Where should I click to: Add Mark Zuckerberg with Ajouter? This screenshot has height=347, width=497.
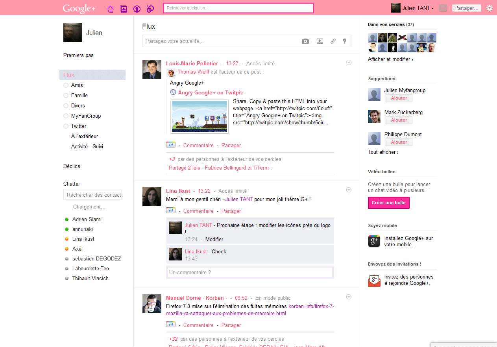click(x=399, y=120)
